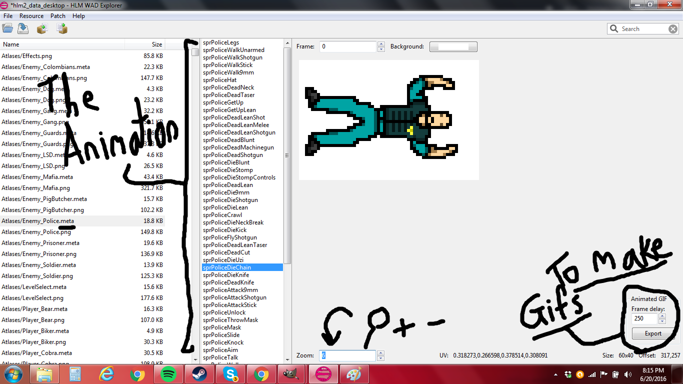The height and width of the screenshot is (384, 683).
Task: Select Atlases/Enemy_Mafia.png file
Action: [x=82, y=188]
